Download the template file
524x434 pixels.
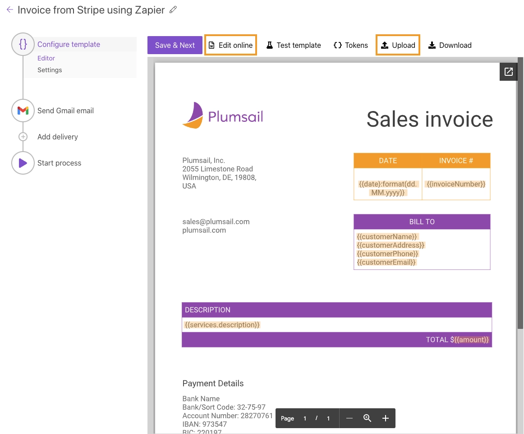[x=450, y=45]
